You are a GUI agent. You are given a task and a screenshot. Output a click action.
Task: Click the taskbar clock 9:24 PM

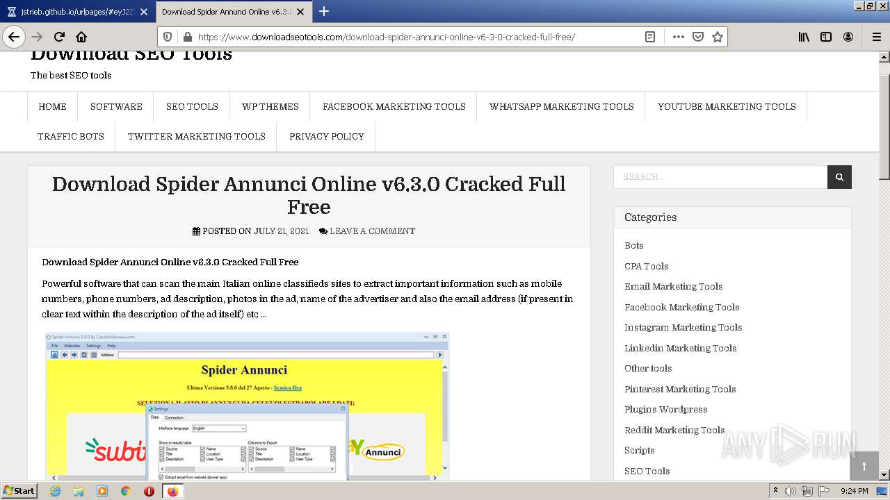(x=854, y=491)
